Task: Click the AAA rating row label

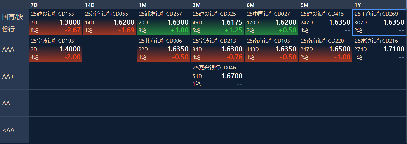Action: [x=14, y=49]
